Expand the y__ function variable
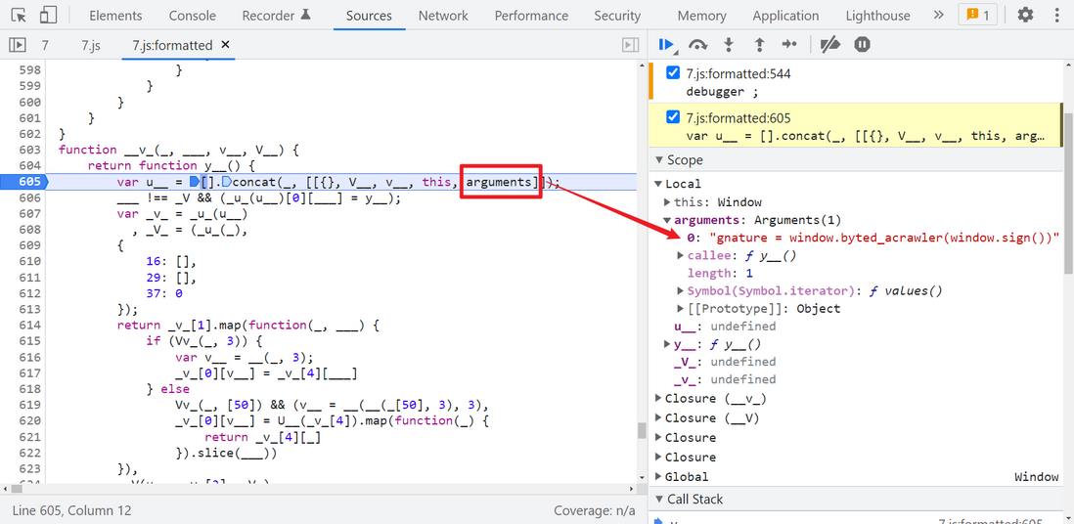The height and width of the screenshot is (524, 1074). click(x=668, y=344)
